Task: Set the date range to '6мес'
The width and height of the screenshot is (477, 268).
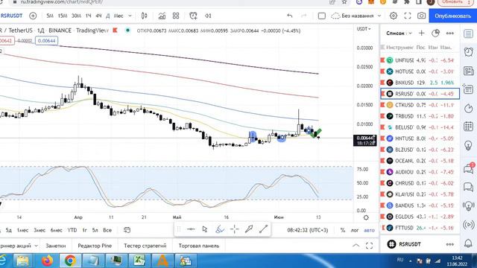Action: (x=57, y=230)
